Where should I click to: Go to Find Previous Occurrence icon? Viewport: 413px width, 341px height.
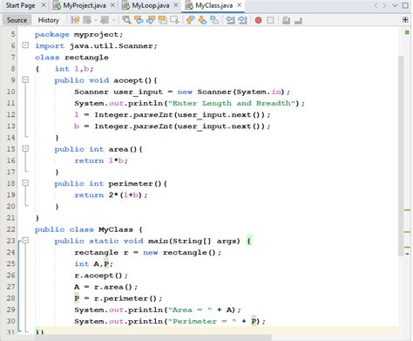point(139,20)
